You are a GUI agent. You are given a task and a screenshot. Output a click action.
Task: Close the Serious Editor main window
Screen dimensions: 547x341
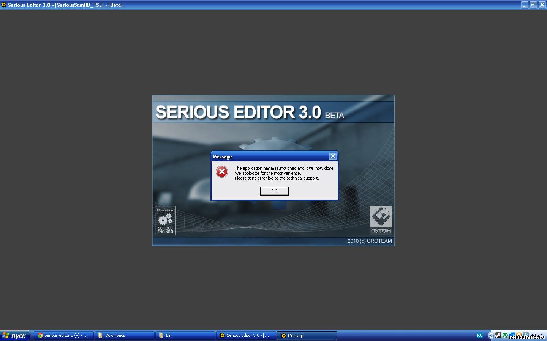pos(542,5)
